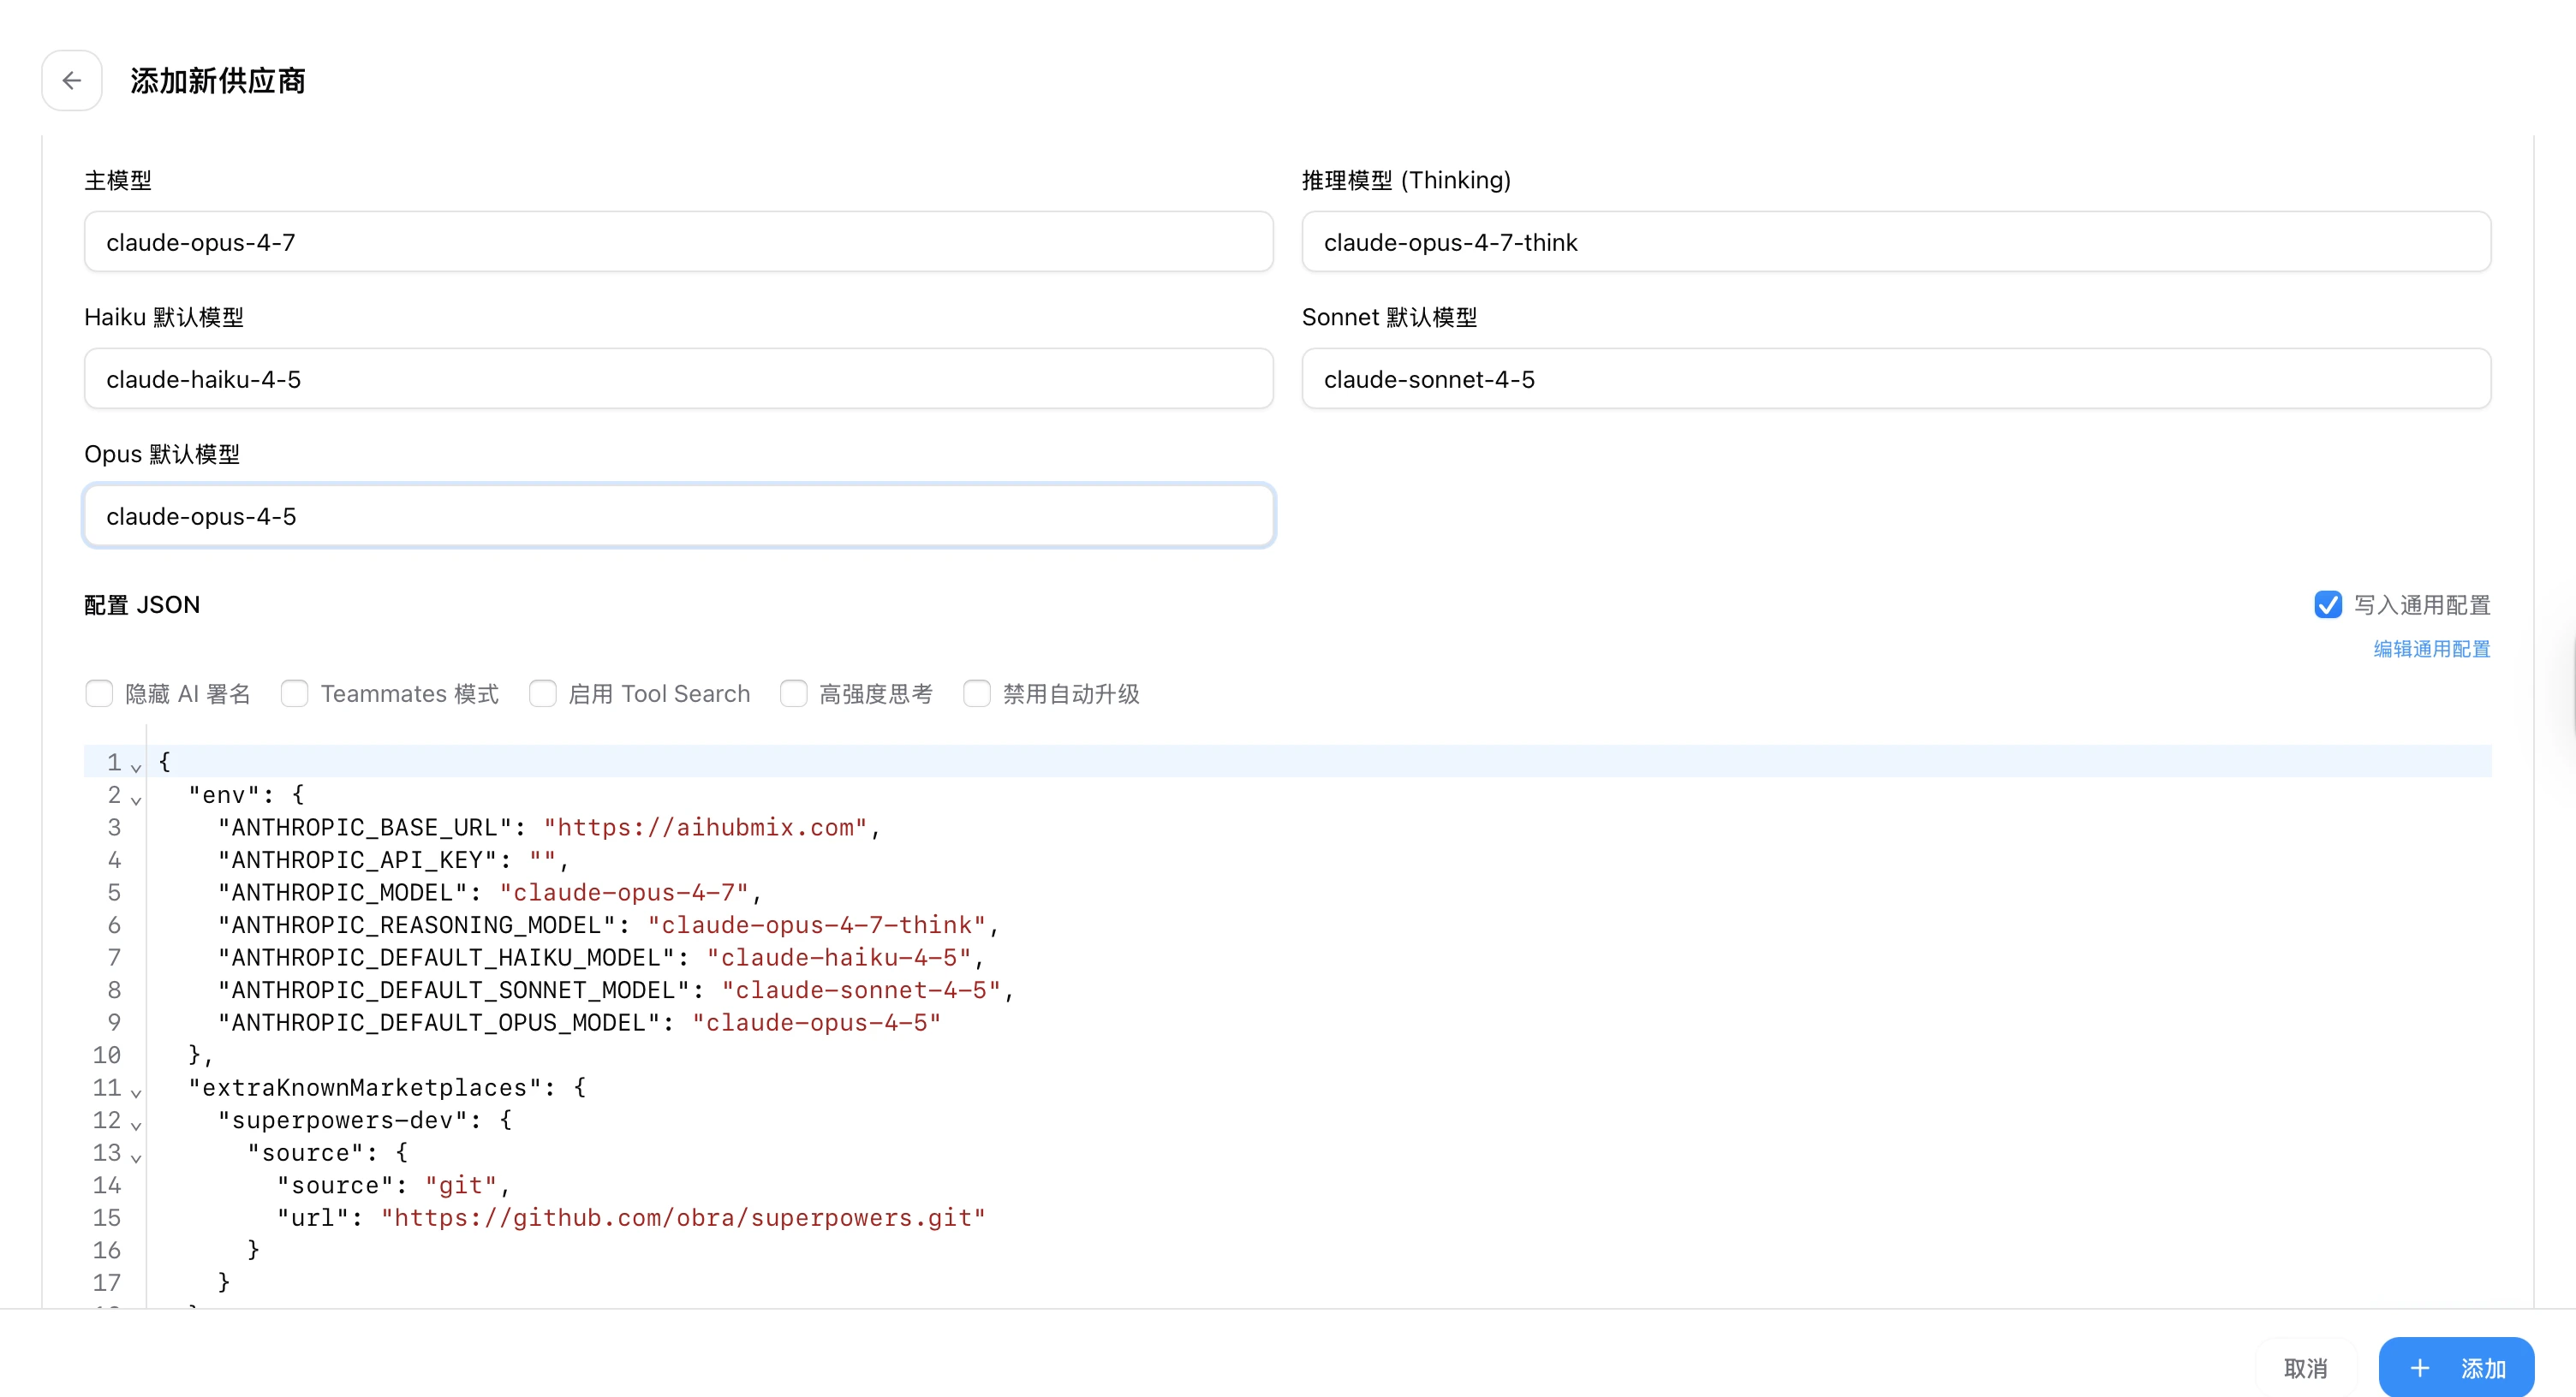Collapse the env block at line 2
Screen dimensions: 2576x1397
click(x=136, y=800)
